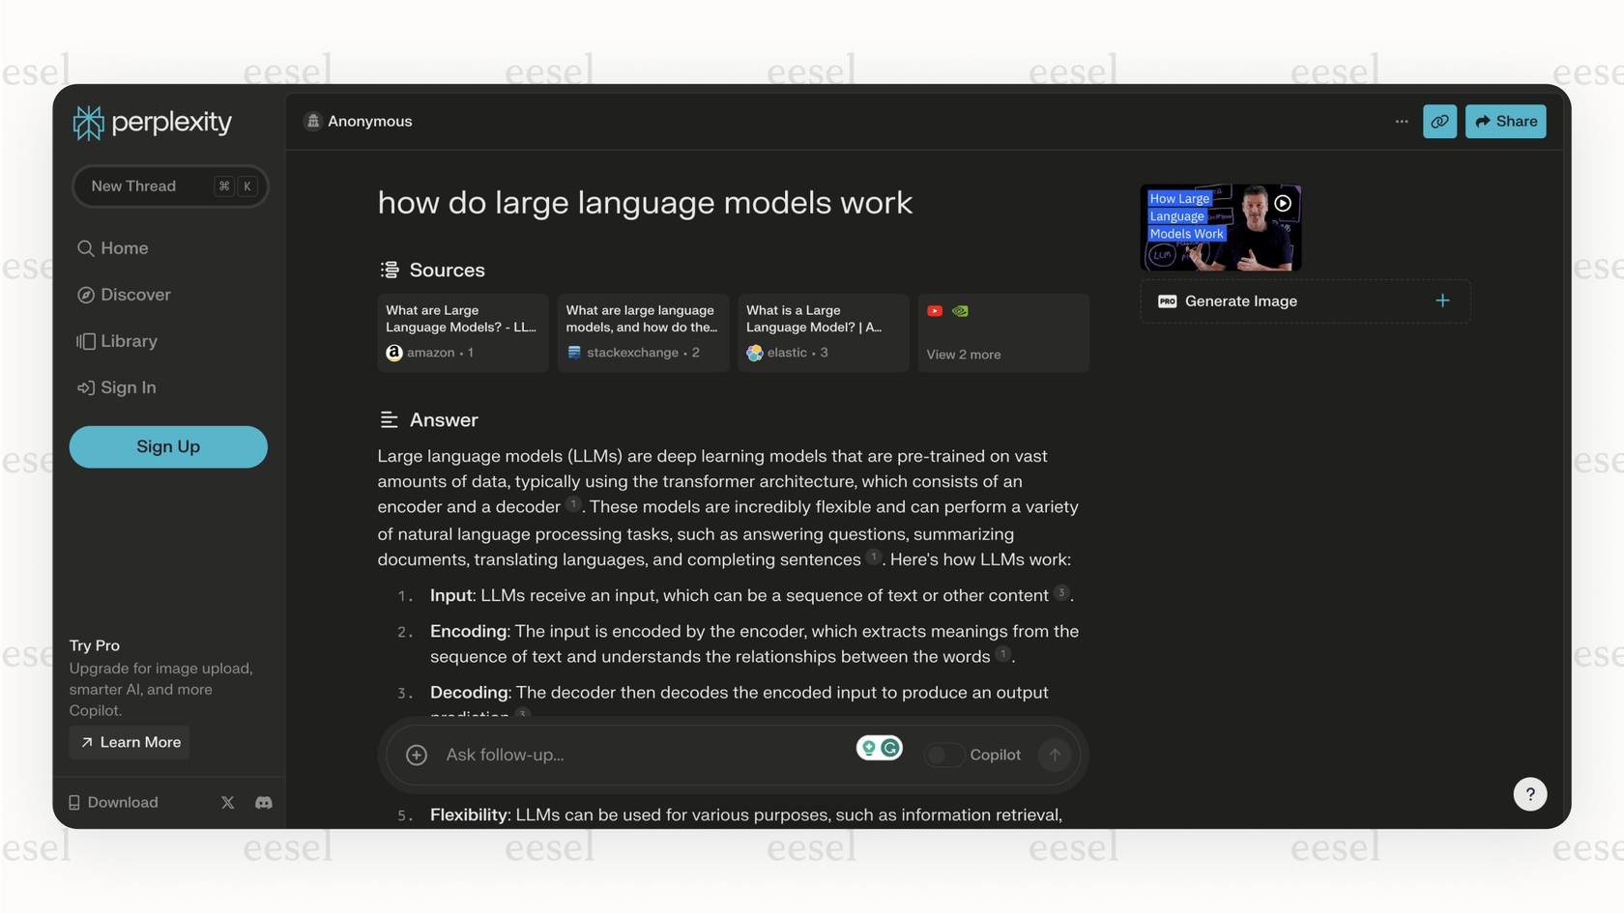Click the Sign Up button

tap(168, 446)
